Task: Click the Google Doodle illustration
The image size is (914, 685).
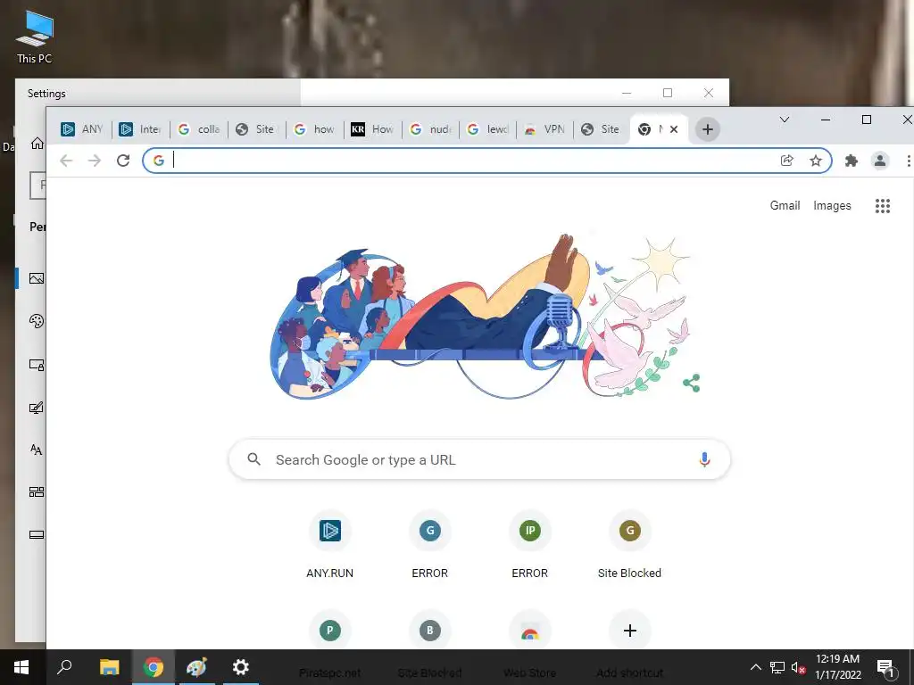Action: pos(481,318)
